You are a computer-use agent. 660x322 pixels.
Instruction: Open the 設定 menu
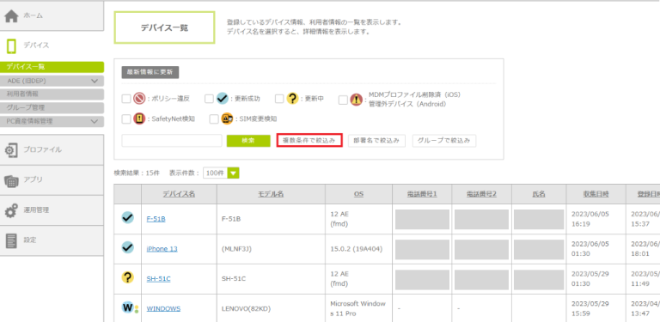tap(52, 240)
